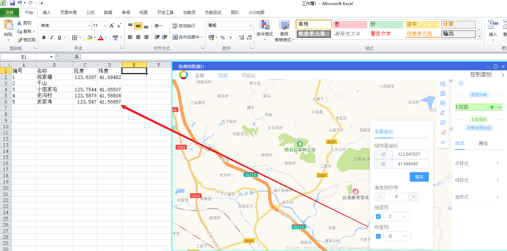The height and width of the screenshot is (251, 507).
Task: Toggle Bold formatting
Action: [44, 38]
